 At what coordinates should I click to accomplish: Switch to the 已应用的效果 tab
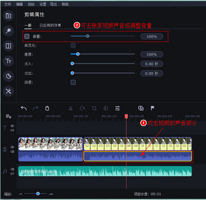click(x=50, y=25)
